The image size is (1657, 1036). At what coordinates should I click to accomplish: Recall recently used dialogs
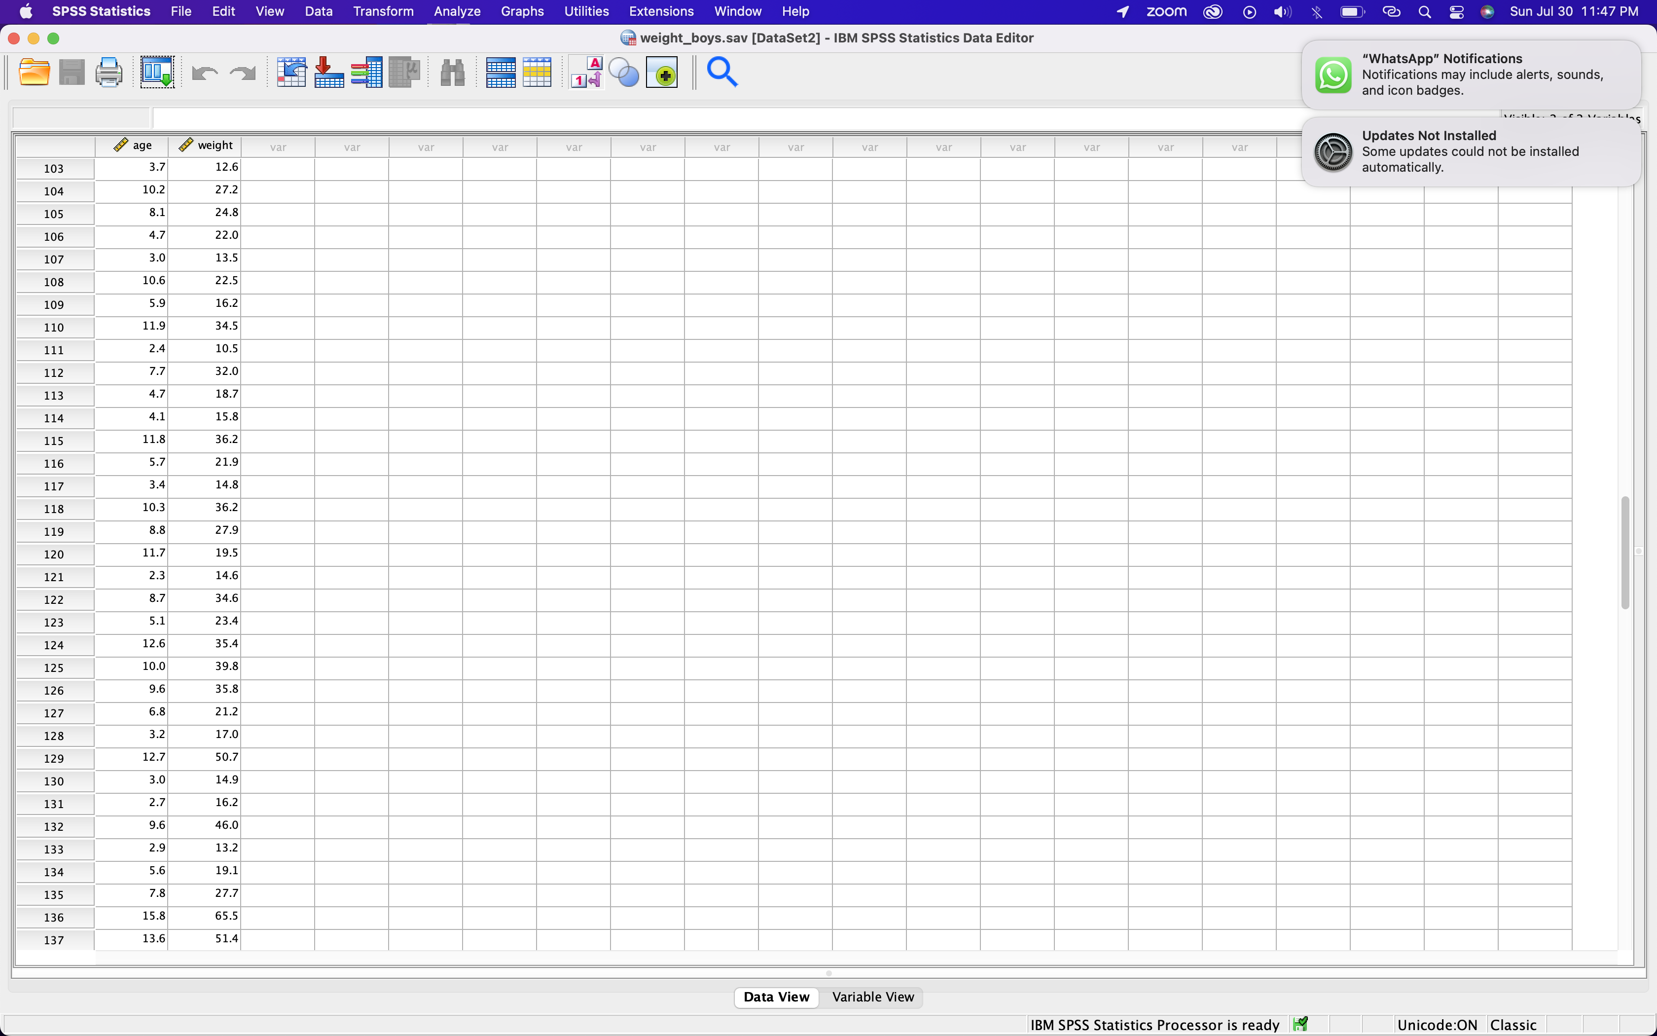tap(156, 72)
